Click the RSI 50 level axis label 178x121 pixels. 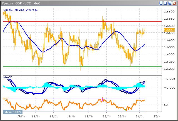coord(166,105)
